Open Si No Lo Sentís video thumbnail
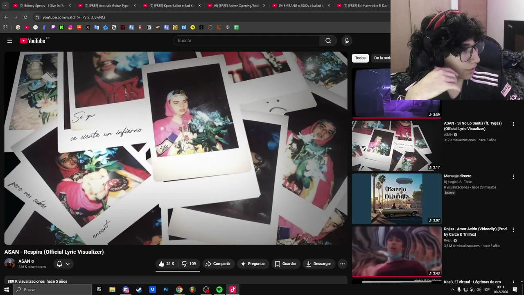This screenshot has width=524, height=295. coord(396,145)
